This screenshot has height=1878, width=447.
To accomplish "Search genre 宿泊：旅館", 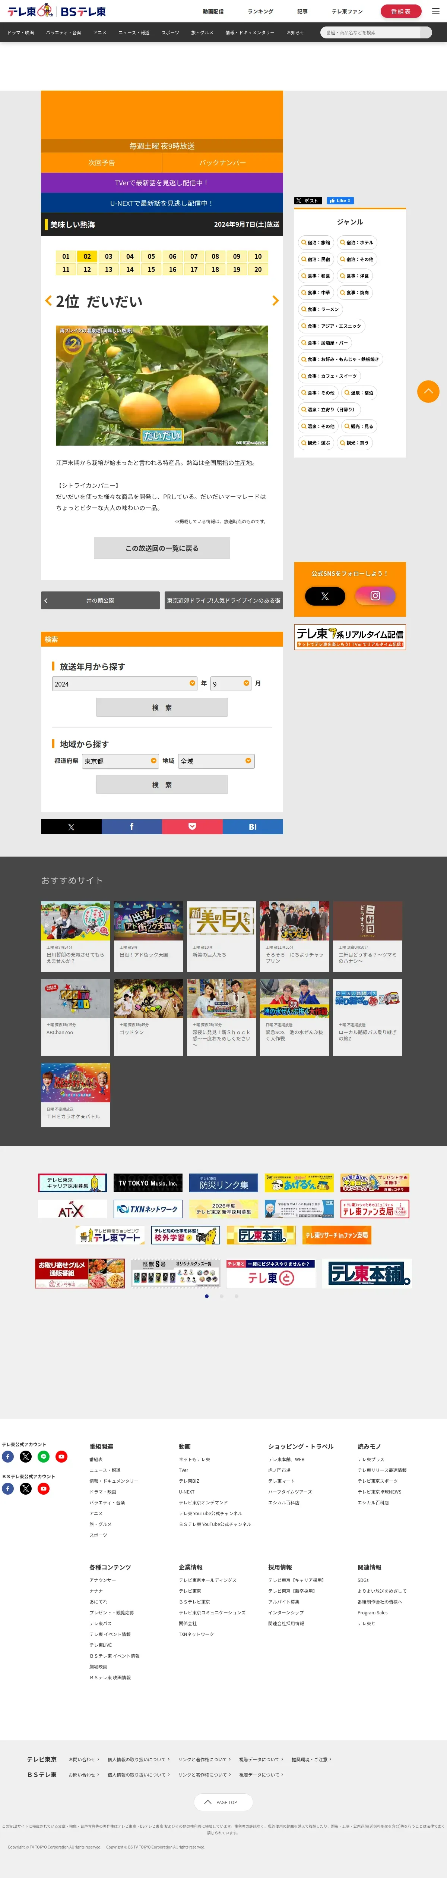I will pos(315,243).
